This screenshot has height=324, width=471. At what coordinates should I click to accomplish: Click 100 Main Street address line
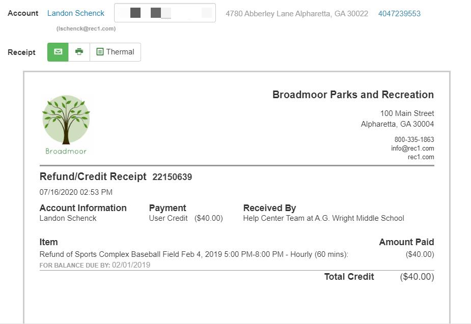point(407,113)
